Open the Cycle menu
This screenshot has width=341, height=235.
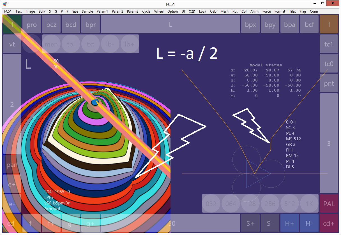[146, 11]
